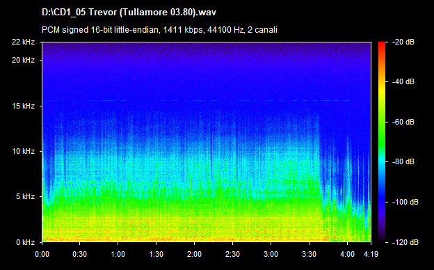Click the PCM format info line
The height and width of the screenshot is (270, 434).
(159, 30)
